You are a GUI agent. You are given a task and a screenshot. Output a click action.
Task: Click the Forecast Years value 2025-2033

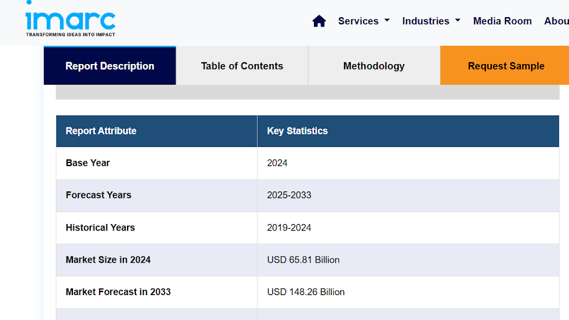click(x=289, y=195)
